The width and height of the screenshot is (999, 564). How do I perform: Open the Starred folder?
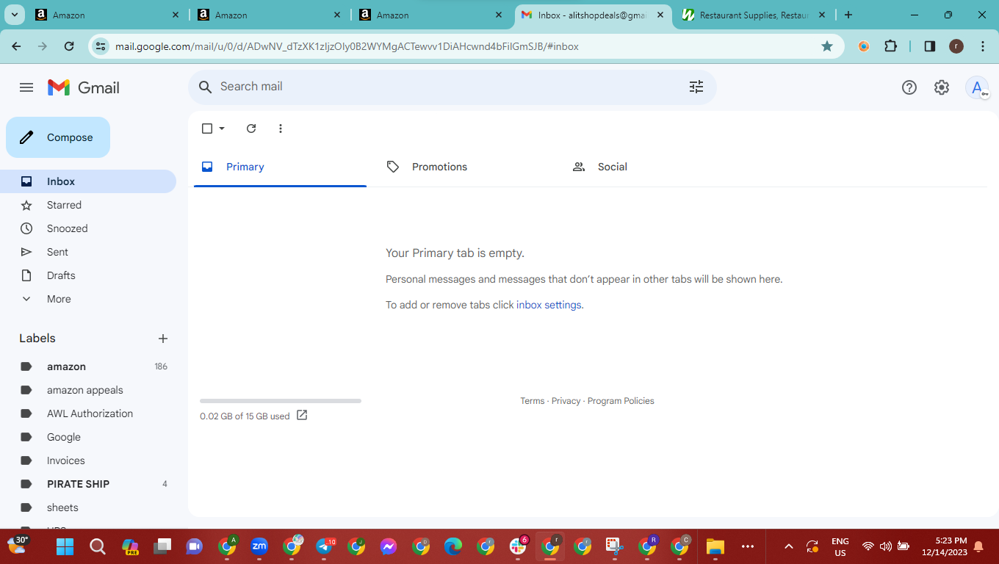88,205
